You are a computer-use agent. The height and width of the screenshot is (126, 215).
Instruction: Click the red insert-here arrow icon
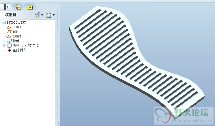(x=10, y=50)
